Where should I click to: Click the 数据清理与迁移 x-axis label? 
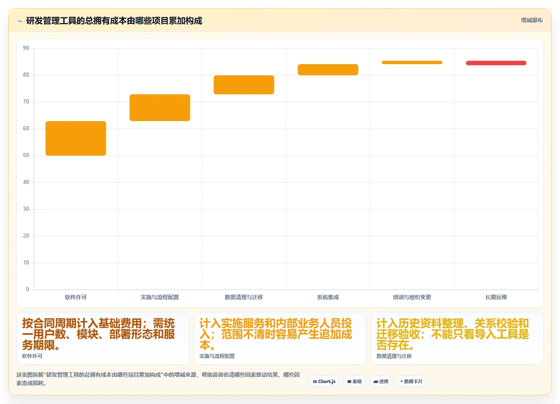pos(244,297)
